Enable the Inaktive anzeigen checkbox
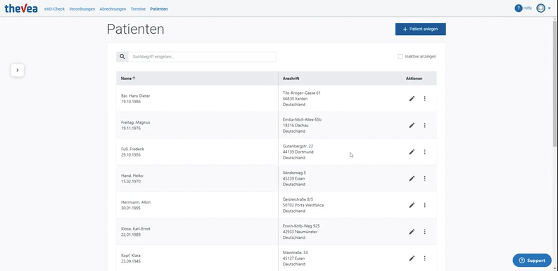The width and height of the screenshot is (558, 271). point(400,56)
